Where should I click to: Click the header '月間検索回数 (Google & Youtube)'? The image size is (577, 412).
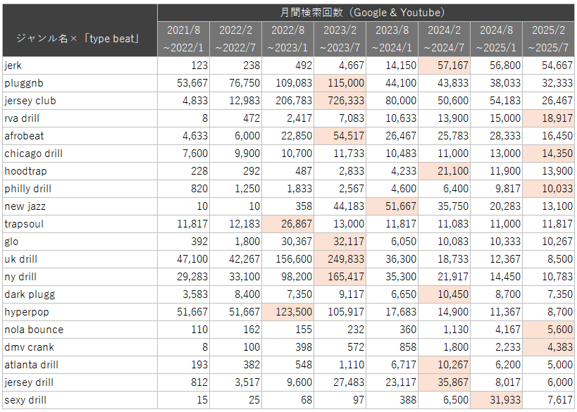click(366, 13)
